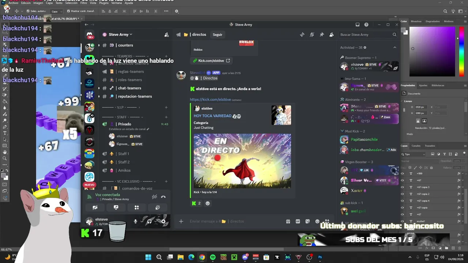
Task: Attach a file with the plus button
Action: (181, 221)
